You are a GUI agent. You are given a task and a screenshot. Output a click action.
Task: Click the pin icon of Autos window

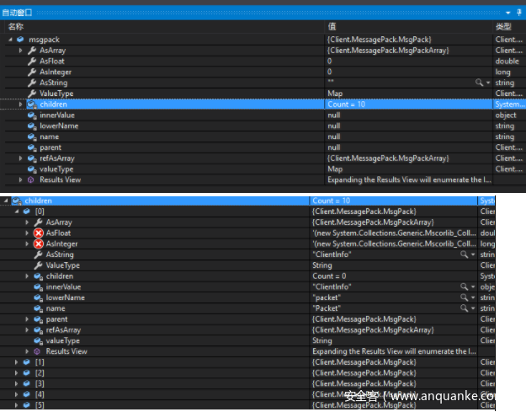518,13
